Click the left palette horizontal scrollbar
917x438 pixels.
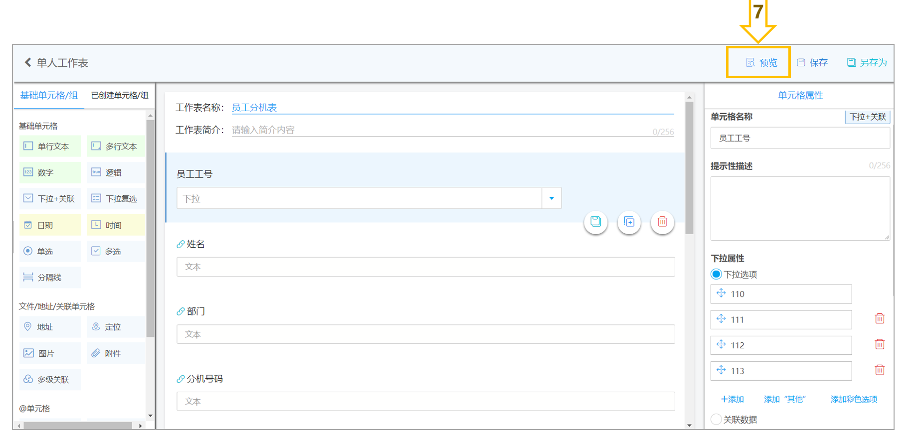[x=77, y=426]
